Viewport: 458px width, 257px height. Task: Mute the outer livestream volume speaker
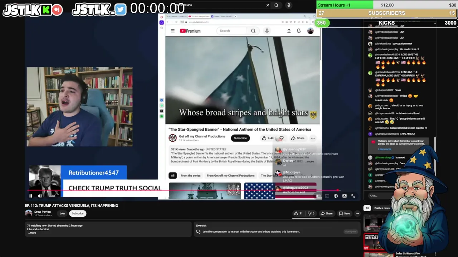(x=40, y=196)
